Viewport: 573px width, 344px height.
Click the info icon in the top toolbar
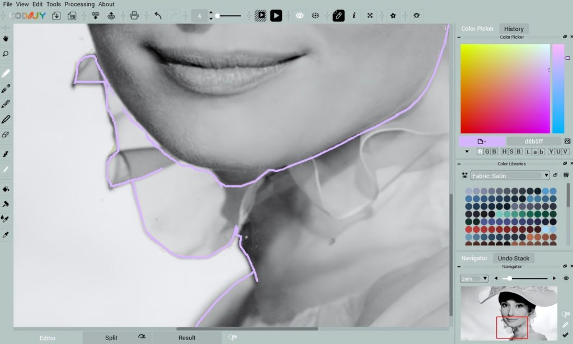(x=354, y=16)
